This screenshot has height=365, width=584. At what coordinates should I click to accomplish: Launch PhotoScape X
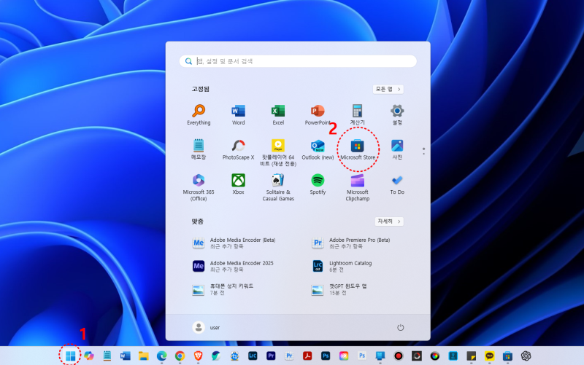[x=239, y=149]
